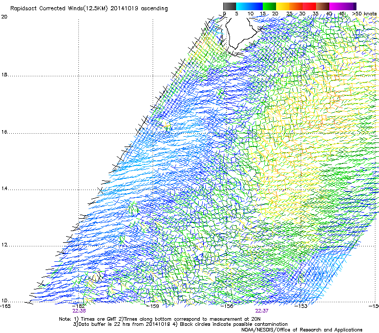
Task: Click the latitude label '20' on left axis
Action: pos(4,17)
